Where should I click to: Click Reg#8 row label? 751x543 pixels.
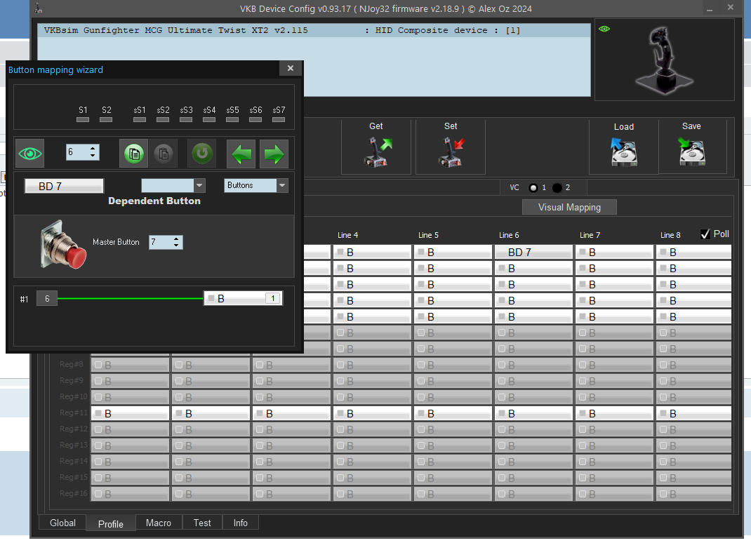(72, 364)
